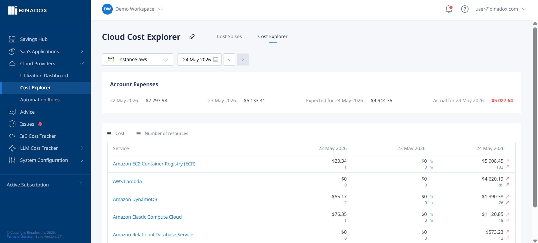Open Amazon EC2 Container Registry (ECR) link
This screenshot has height=243, width=538.
[x=154, y=164]
